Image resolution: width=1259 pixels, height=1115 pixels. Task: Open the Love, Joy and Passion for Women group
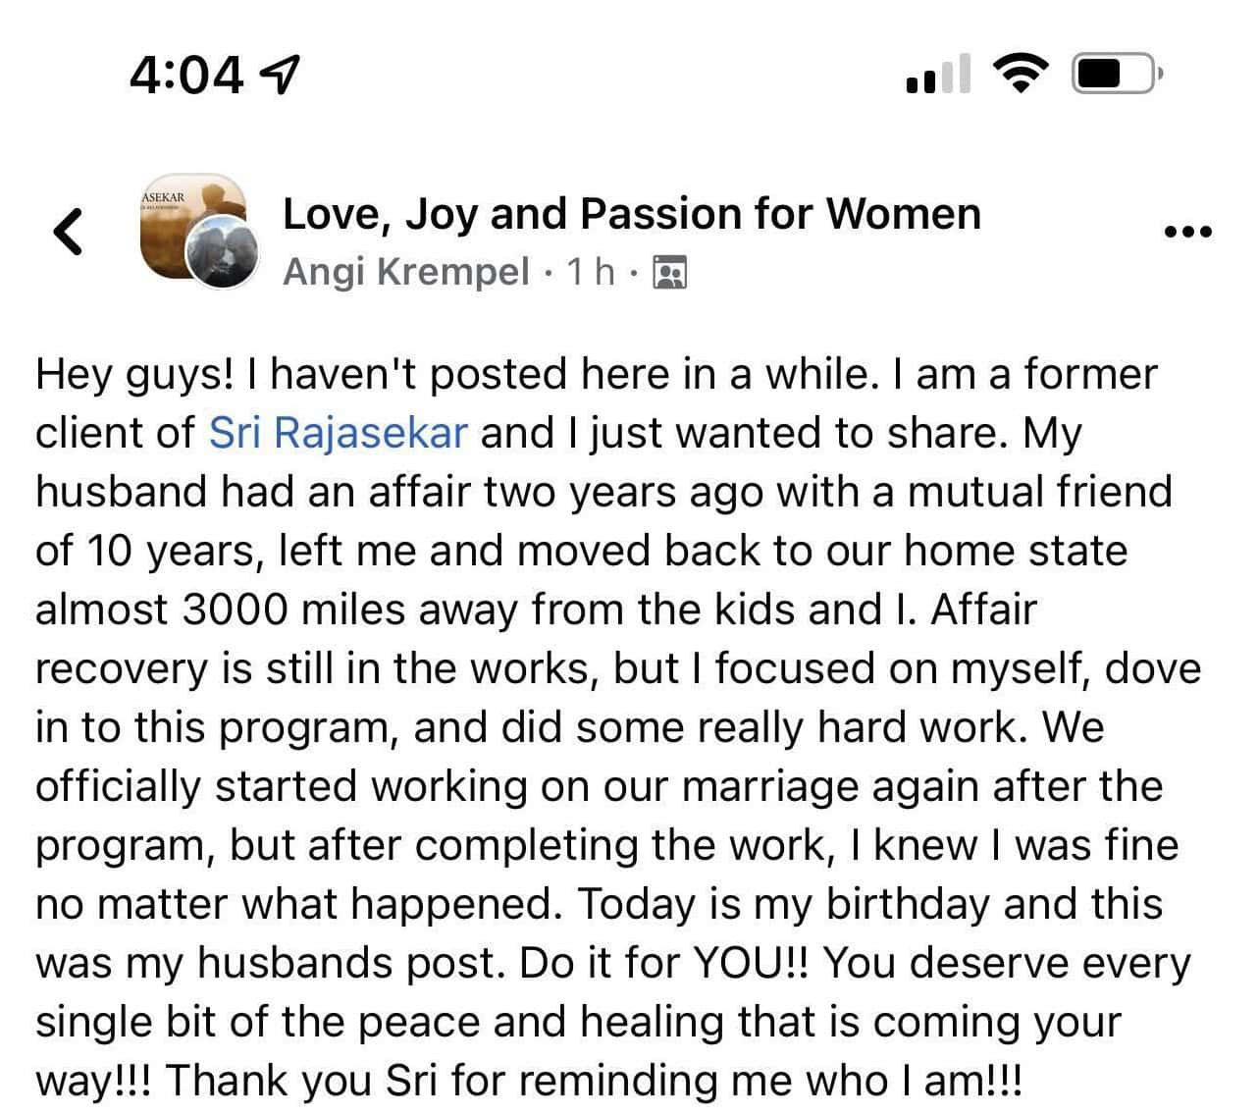click(x=631, y=214)
